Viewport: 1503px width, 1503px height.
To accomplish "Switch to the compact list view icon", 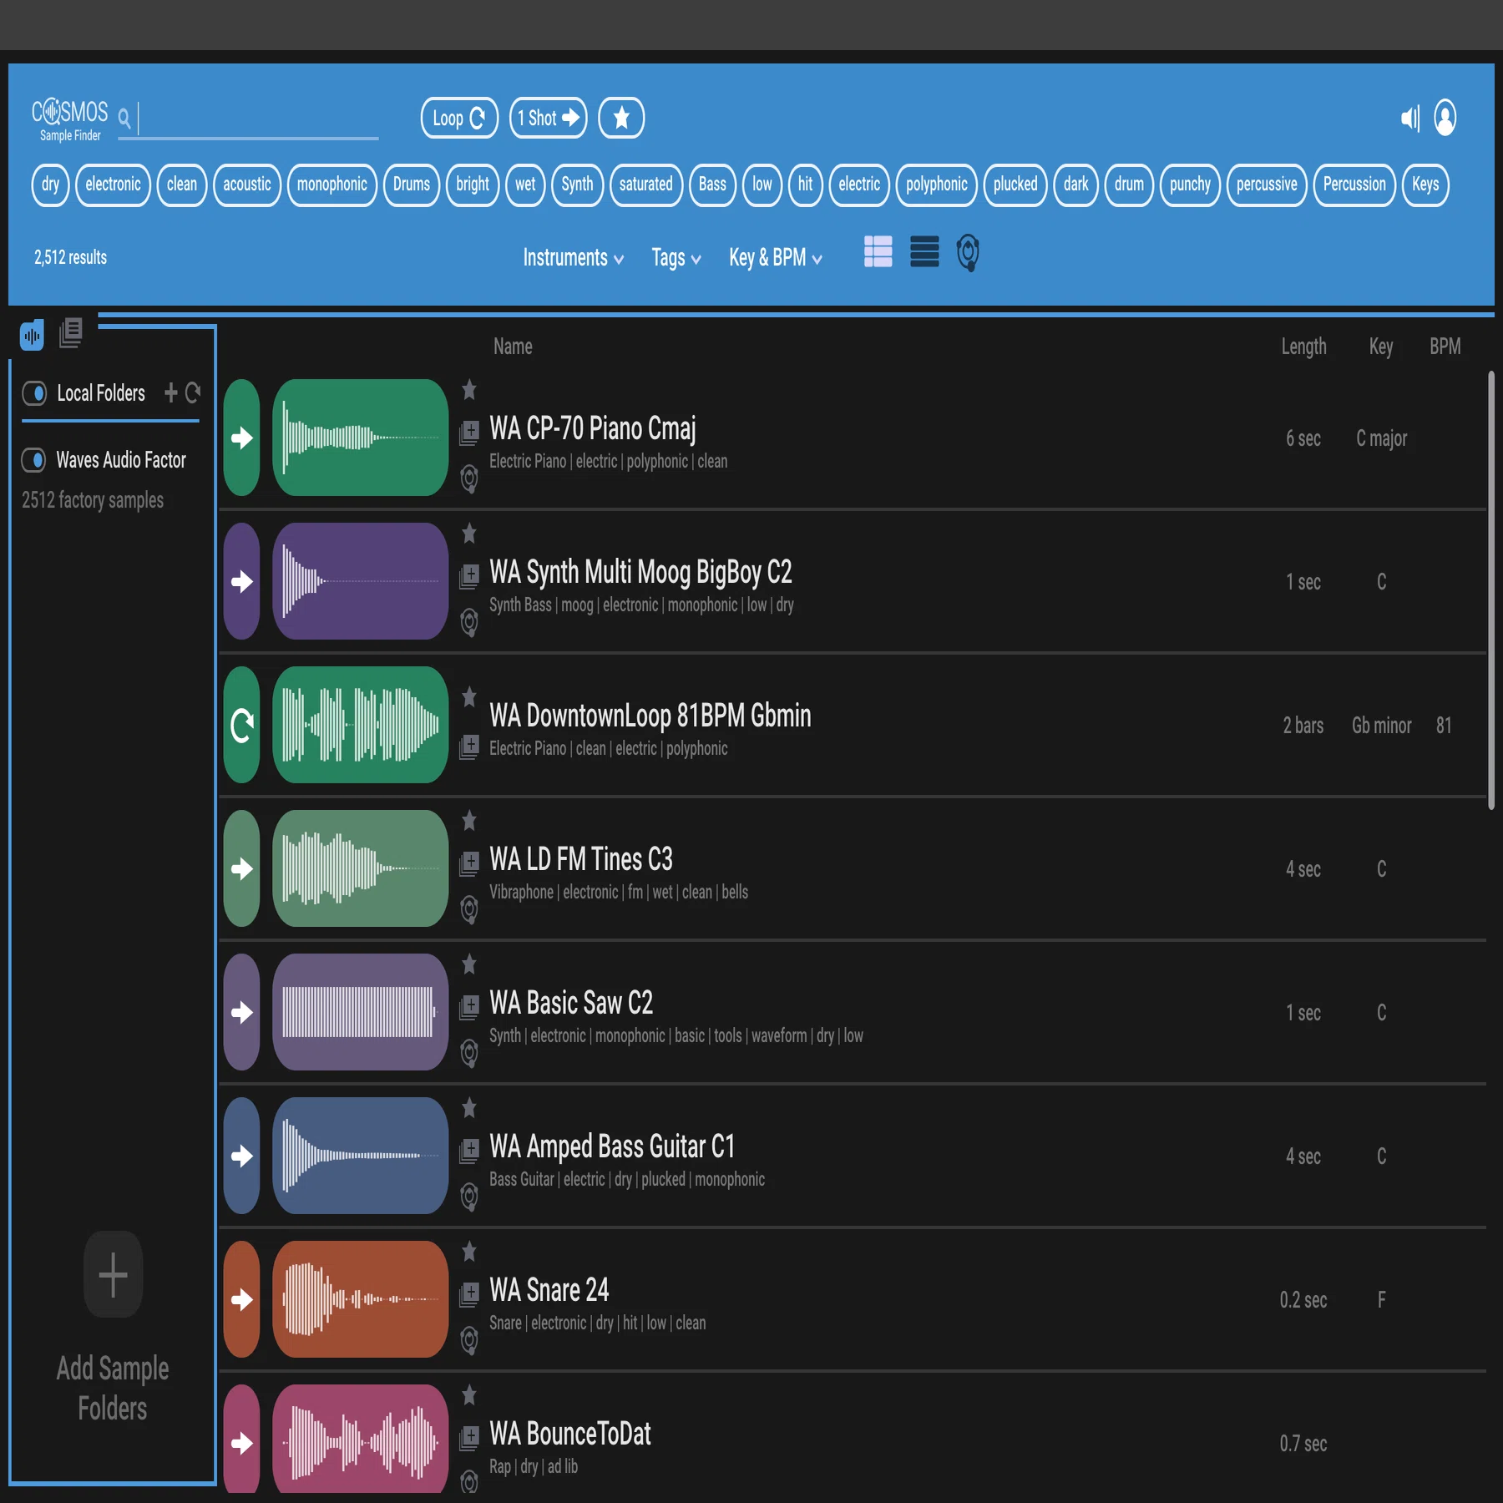I will pyautogui.click(x=924, y=251).
